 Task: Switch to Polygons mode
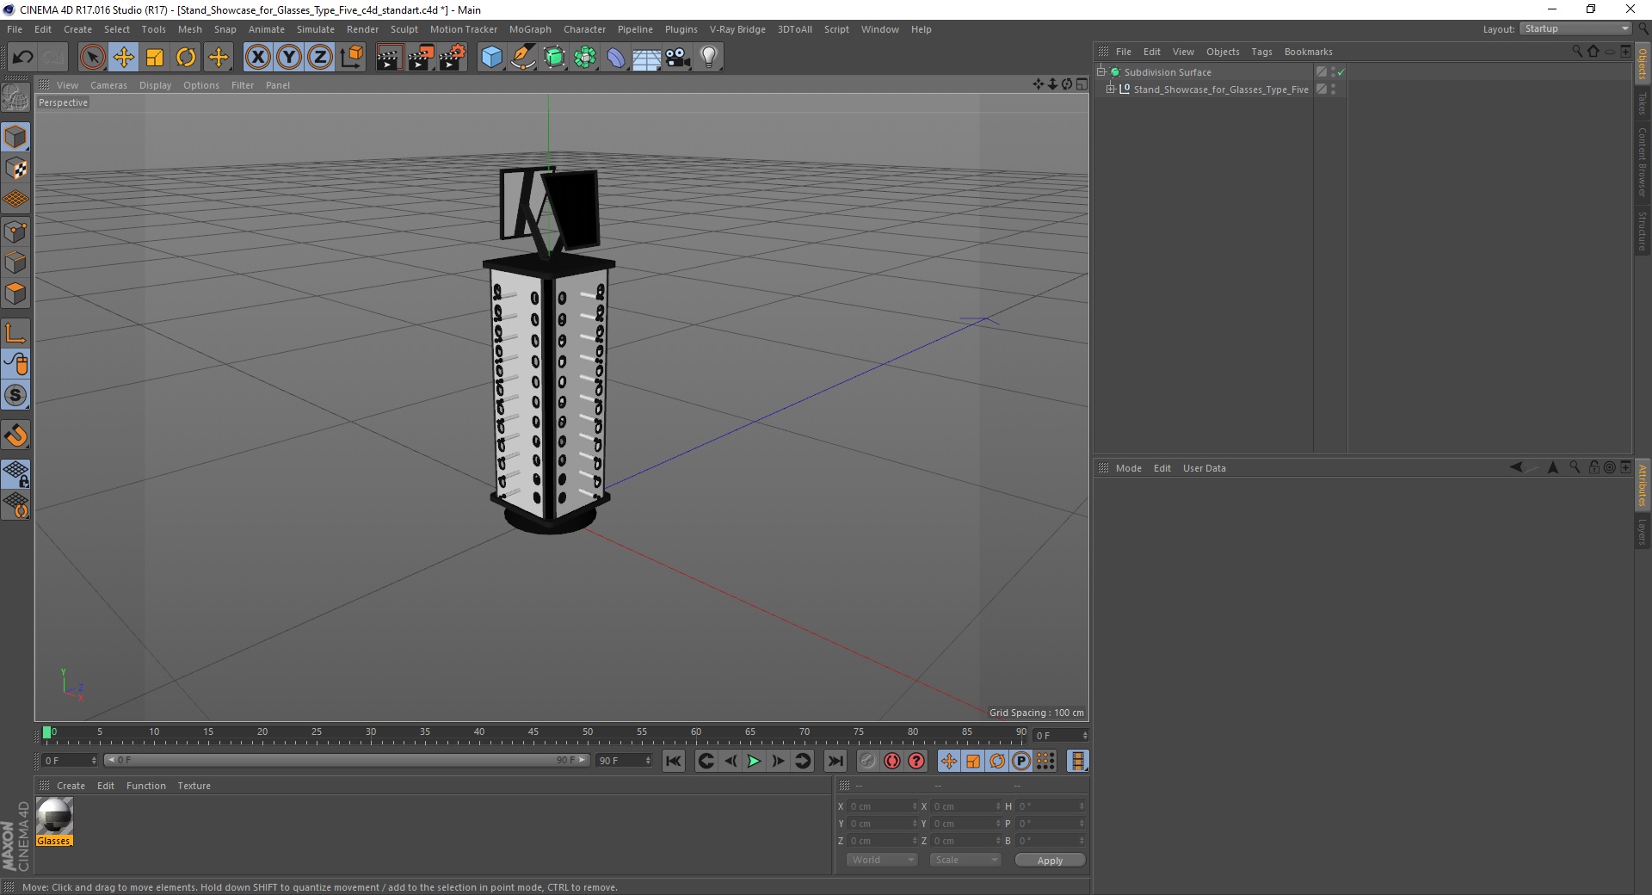click(15, 293)
